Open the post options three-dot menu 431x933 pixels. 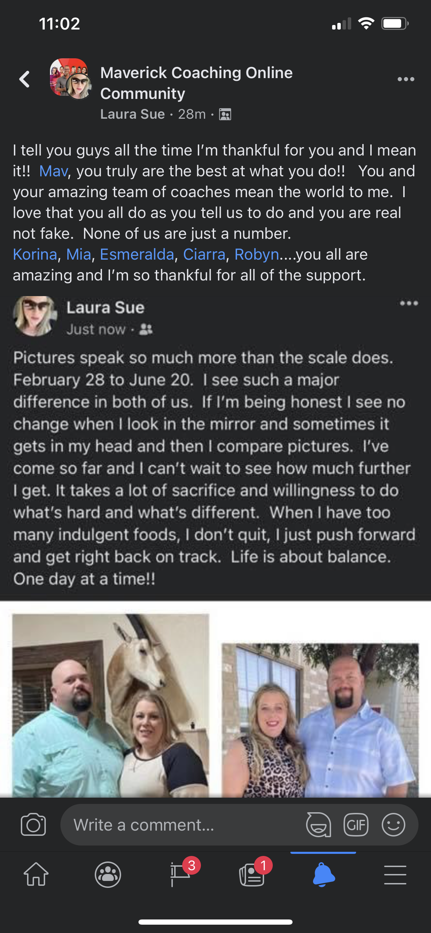coord(406,79)
